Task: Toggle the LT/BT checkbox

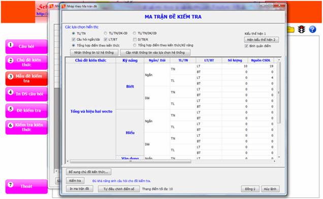Action: coord(106,39)
